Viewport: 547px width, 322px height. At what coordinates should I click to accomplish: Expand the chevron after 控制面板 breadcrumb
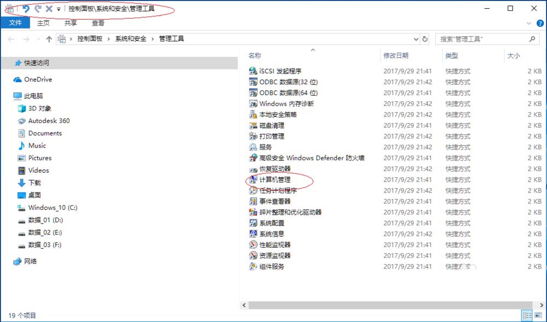coord(108,39)
